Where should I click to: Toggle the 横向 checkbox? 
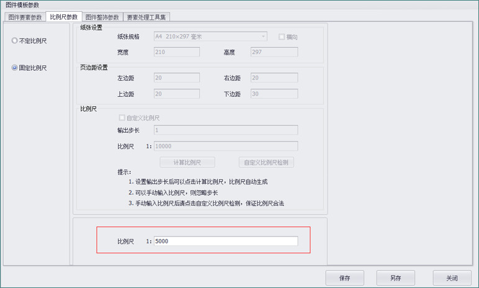(282, 37)
